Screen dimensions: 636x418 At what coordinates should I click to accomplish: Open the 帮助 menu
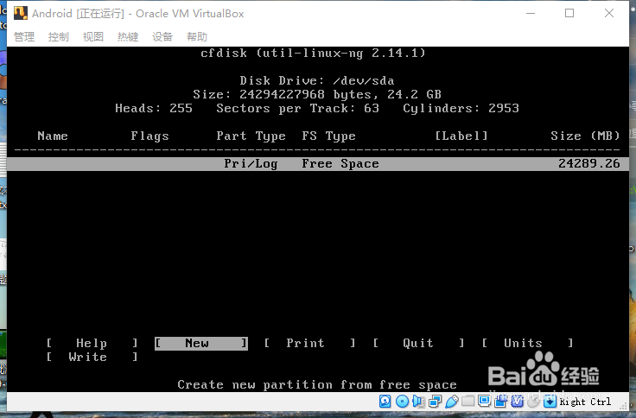[x=197, y=37]
